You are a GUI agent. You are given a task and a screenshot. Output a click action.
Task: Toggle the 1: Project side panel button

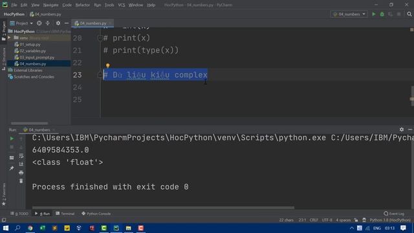pyautogui.click(x=4, y=30)
